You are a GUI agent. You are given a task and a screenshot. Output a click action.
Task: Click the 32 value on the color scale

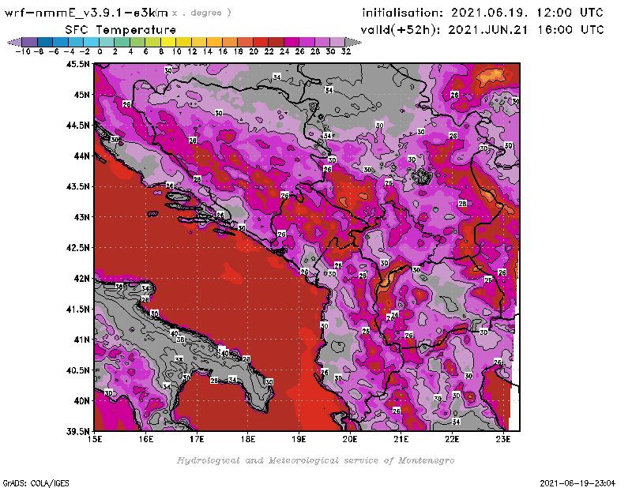pyautogui.click(x=346, y=51)
